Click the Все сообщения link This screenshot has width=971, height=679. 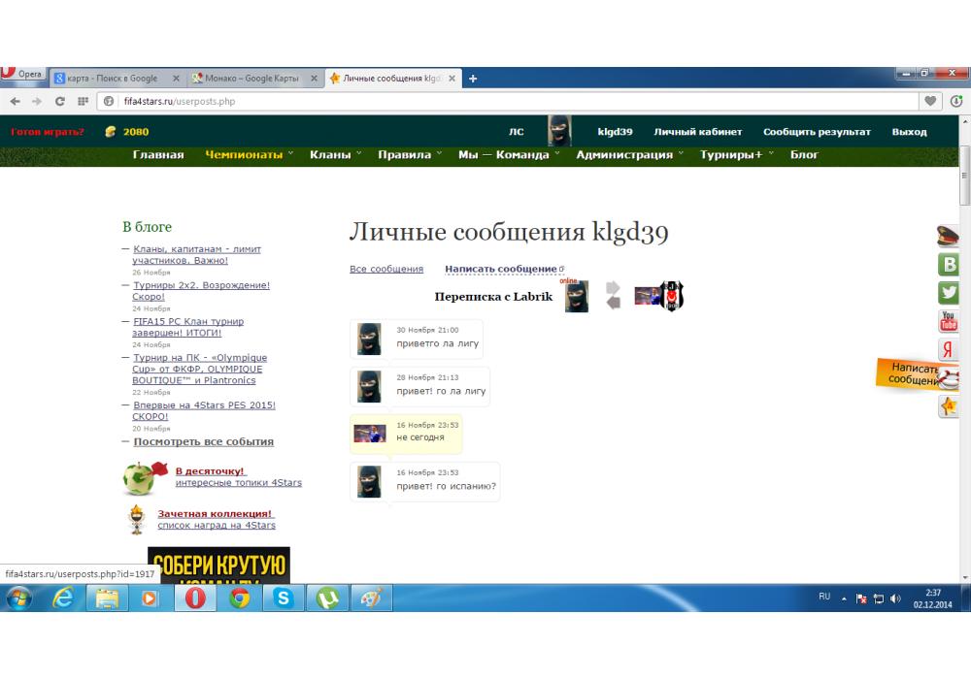point(386,269)
